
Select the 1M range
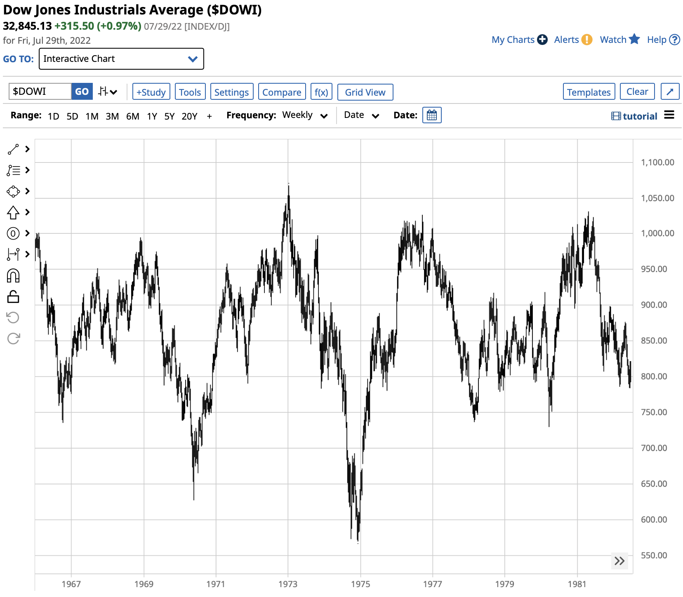pos(92,116)
